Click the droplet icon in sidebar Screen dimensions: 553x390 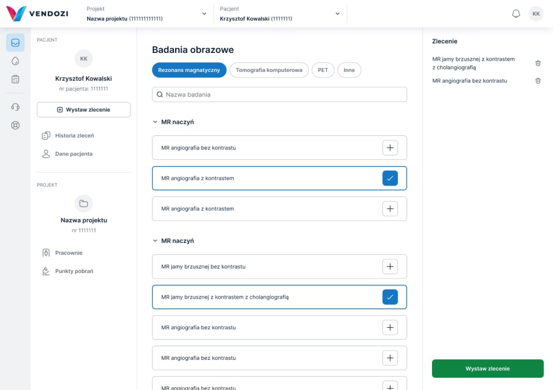click(16, 61)
